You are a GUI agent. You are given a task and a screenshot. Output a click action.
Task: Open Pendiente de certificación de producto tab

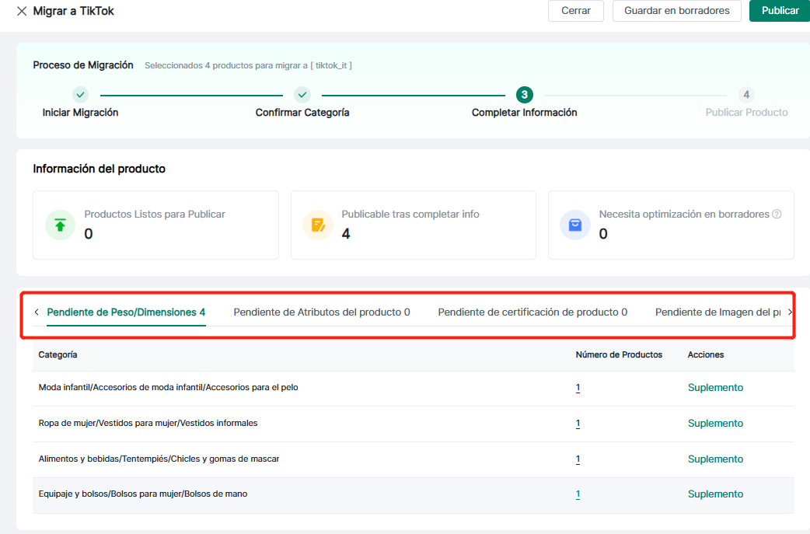pyautogui.click(x=532, y=312)
